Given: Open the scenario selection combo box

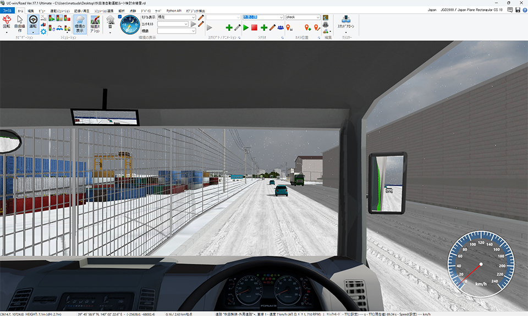Looking at the screenshot, I should pyautogui.click(x=263, y=17).
